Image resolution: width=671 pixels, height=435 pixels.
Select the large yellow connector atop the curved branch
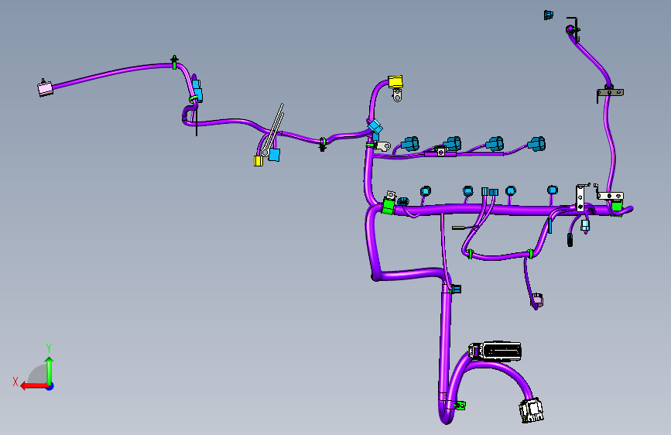pyautogui.click(x=395, y=82)
